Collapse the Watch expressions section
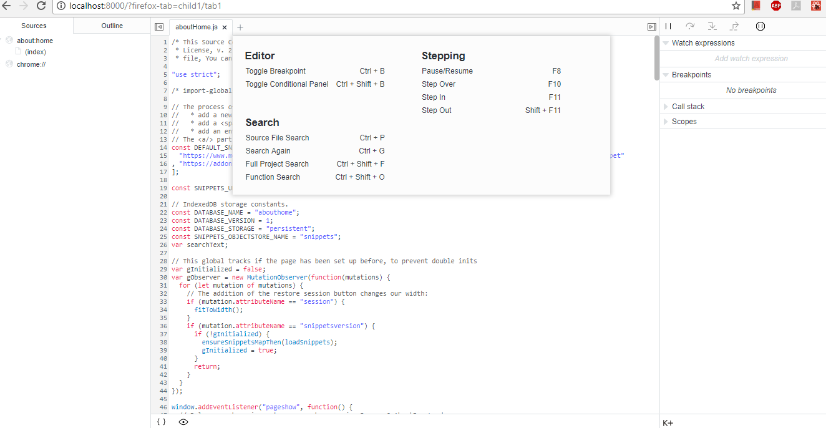The height and width of the screenshot is (428, 826). click(666, 43)
